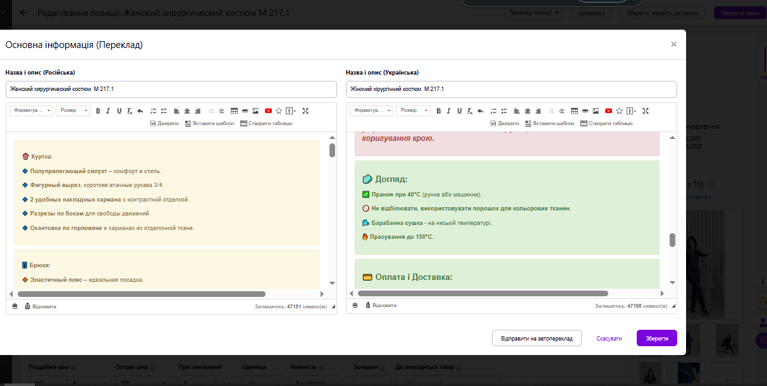The height and width of the screenshot is (386, 767).
Task: Insert an image in the Ukrainian editor
Action: tap(596, 111)
